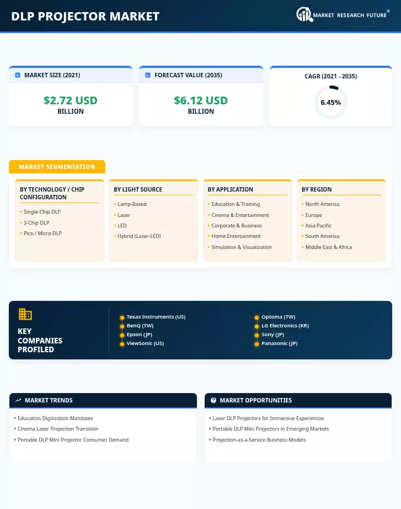Image resolution: width=401 pixels, height=509 pixels.
Task: Select the standalone LED light source item
Action: pos(122,226)
